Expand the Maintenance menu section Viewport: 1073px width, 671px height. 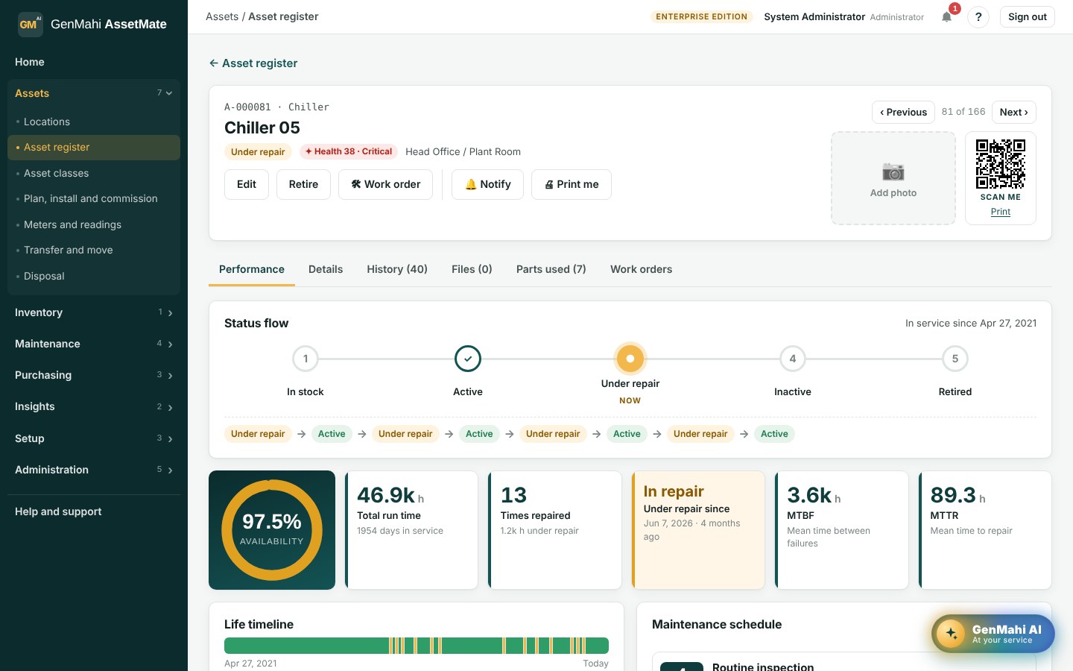(x=94, y=344)
